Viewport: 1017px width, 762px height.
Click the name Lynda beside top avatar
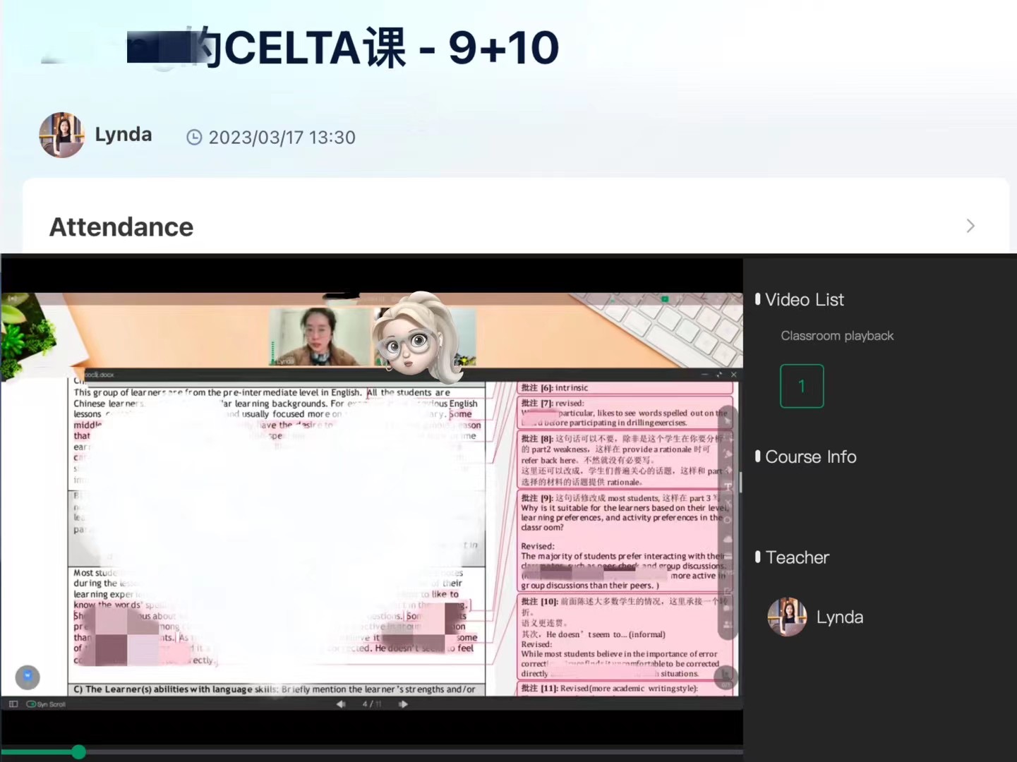[124, 135]
